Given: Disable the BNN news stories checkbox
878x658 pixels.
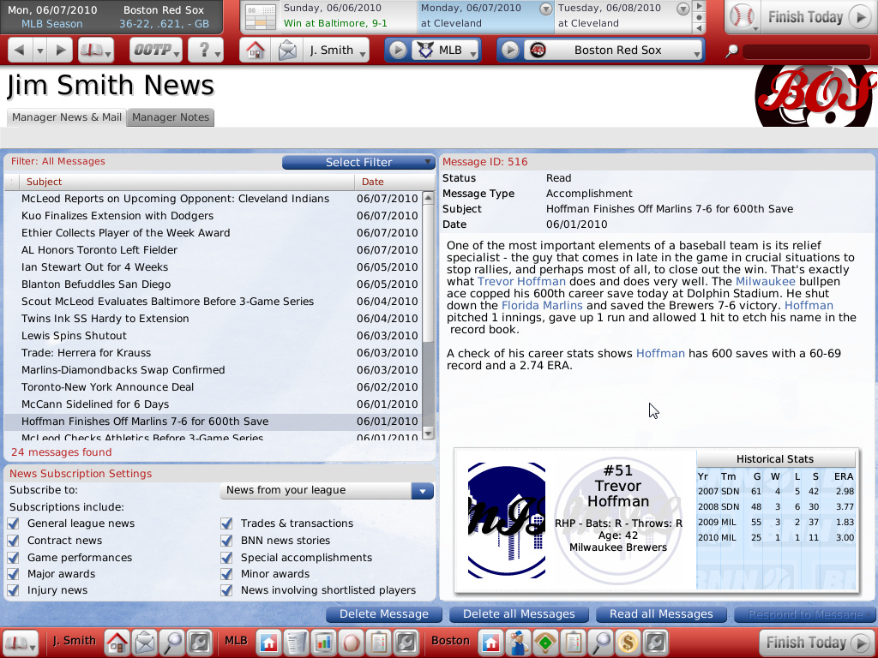Looking at the screenshot, I should coord(226,541).
